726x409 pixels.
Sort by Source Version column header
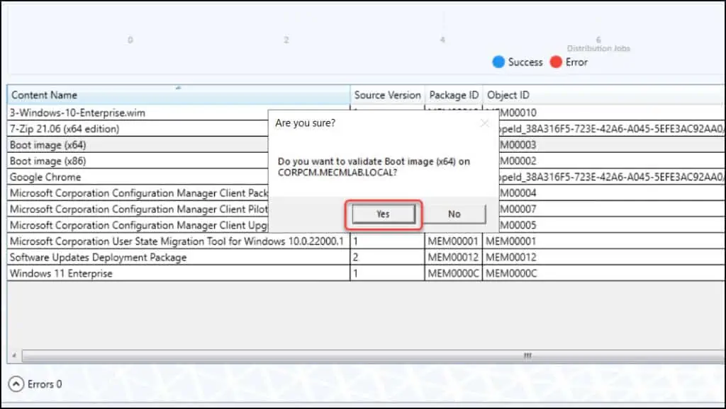point(388,95)
